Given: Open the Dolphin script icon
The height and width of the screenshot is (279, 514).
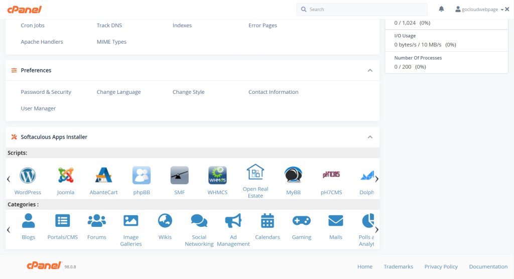Looking at the screenshot, I should pos(367,176).
